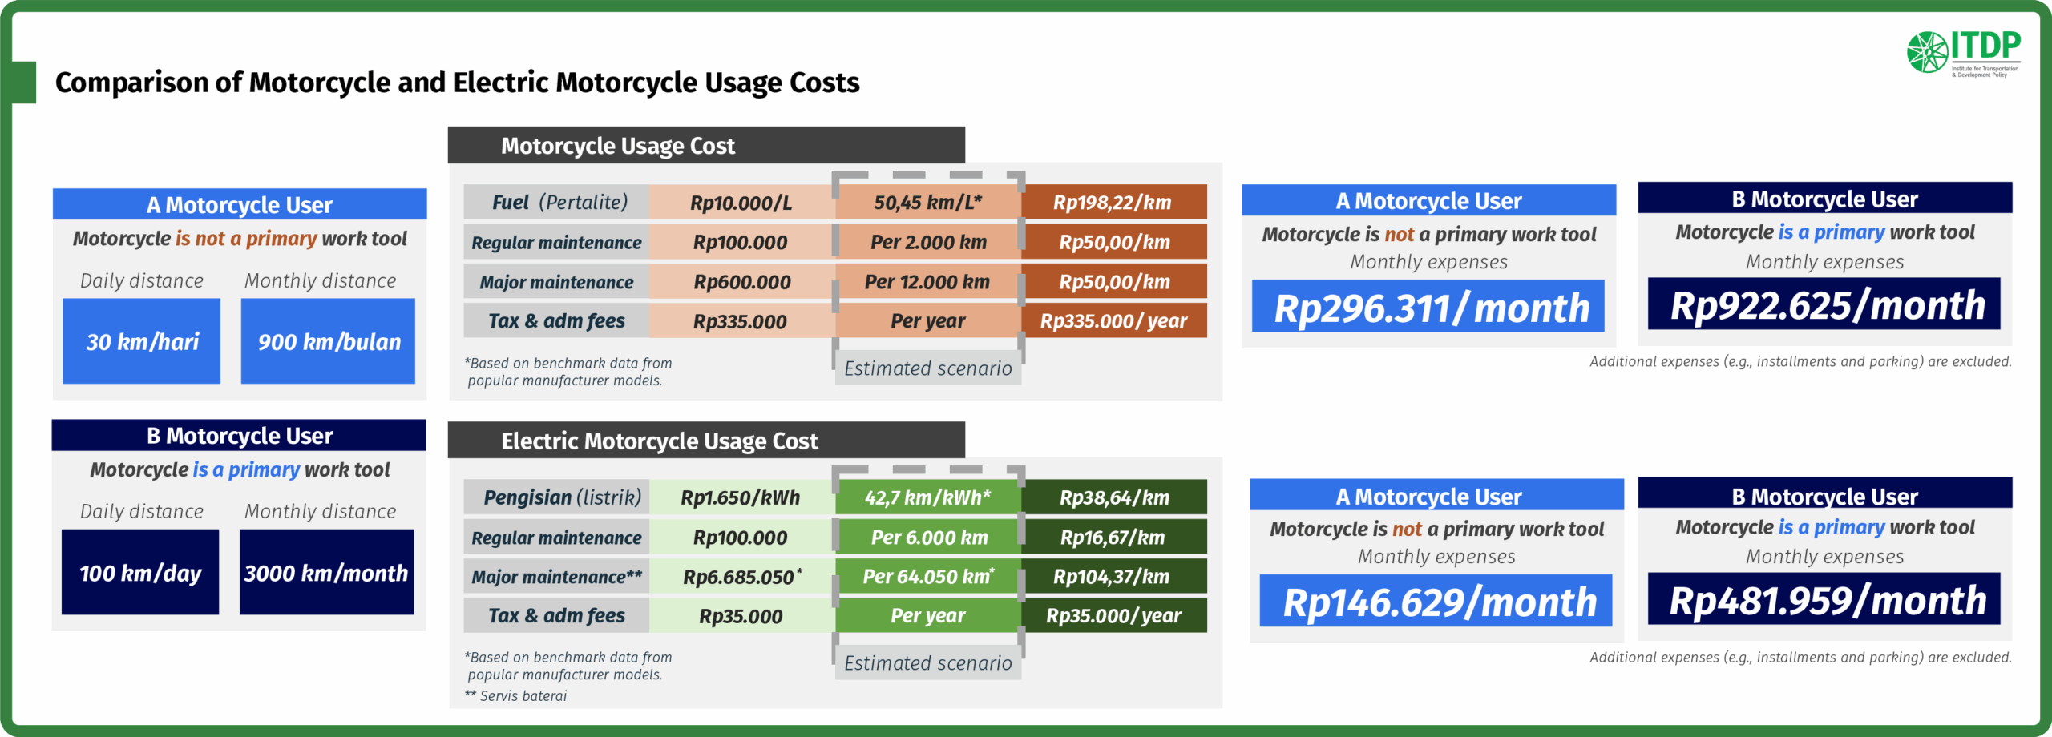Click the Rp198,22/km fuel cost cell
Viewport: 2052px width, 737px height.
[x=1113, y=202]
